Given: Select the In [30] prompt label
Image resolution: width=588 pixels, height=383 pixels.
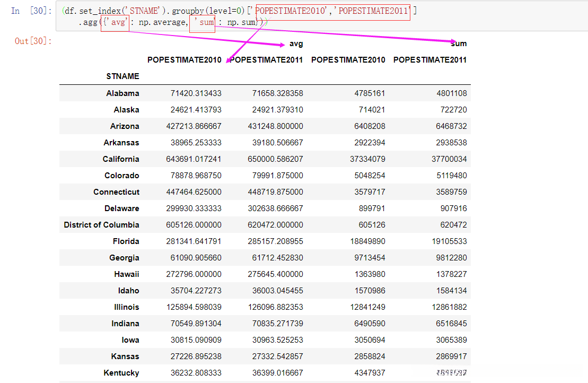Looking at the screenshot, I should click(31, 11).
